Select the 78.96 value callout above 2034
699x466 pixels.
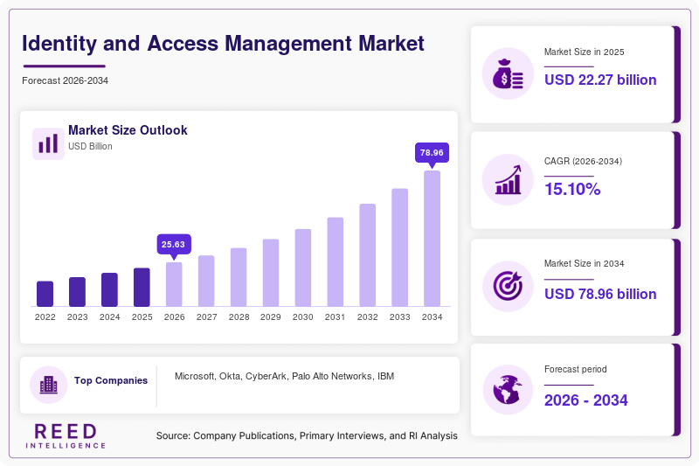(x=432, y=153)
